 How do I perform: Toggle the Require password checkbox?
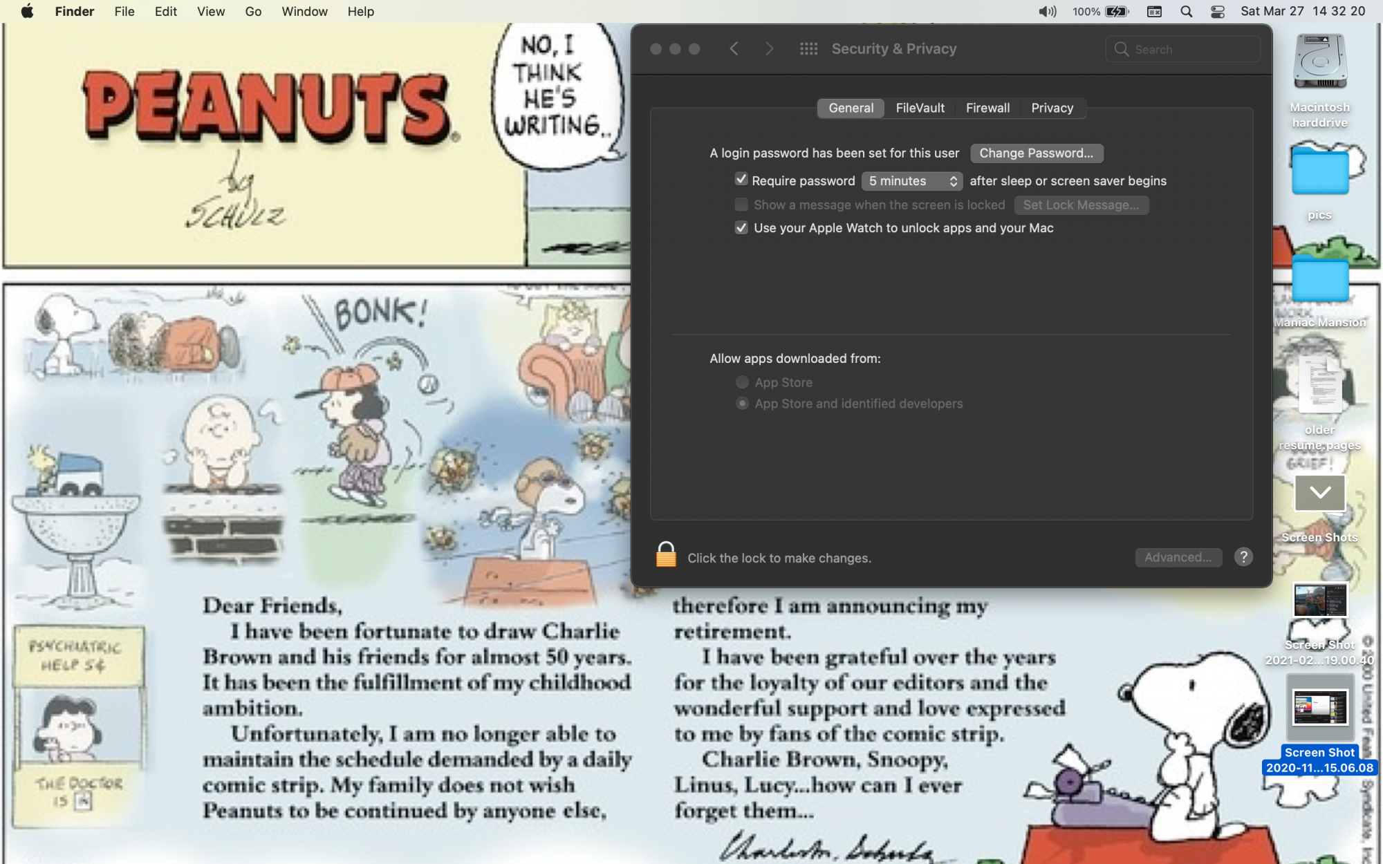click(x=741, y=180)
